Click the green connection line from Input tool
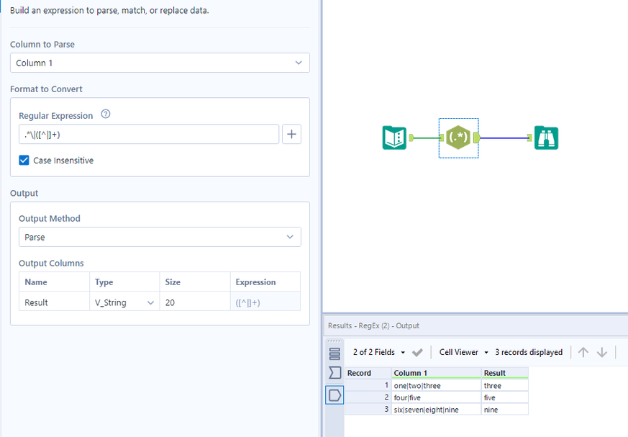Viewport: 628px width, 437px height. pos(427,138)
